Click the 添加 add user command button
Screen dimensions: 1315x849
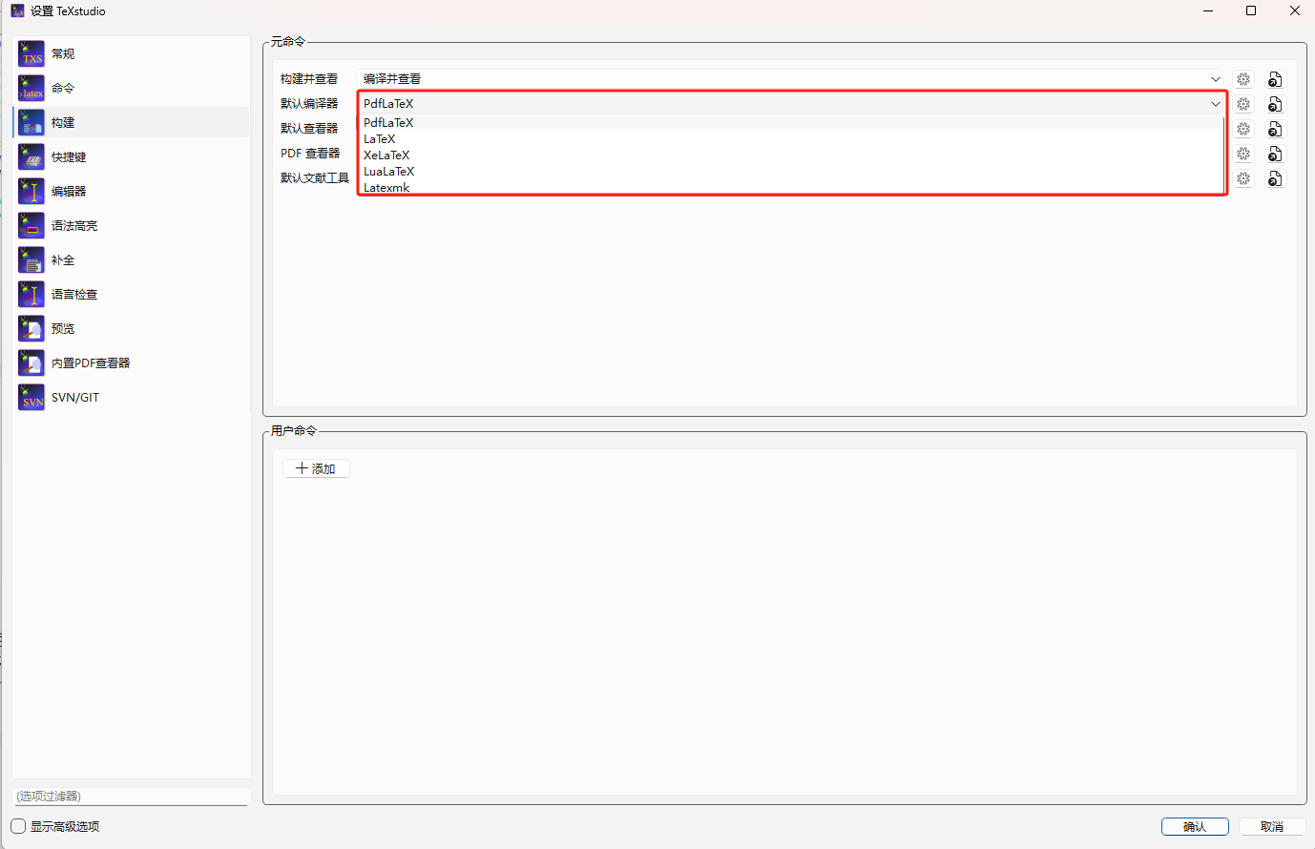coord(316,468)
